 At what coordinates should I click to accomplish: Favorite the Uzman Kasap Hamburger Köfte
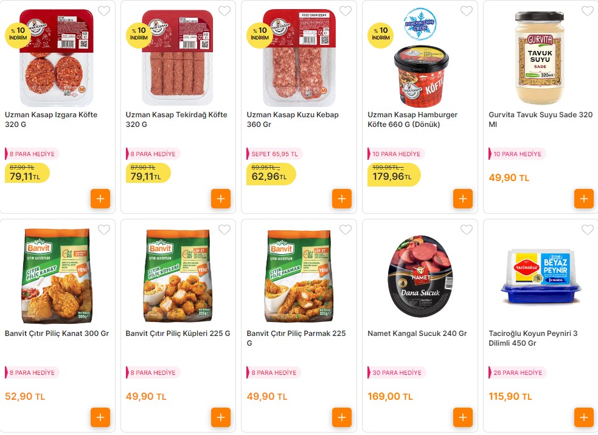tap(467, 11)
